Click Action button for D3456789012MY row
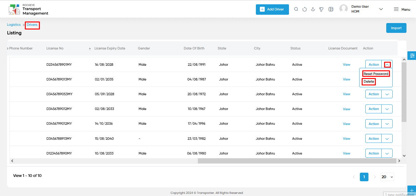 374,109
